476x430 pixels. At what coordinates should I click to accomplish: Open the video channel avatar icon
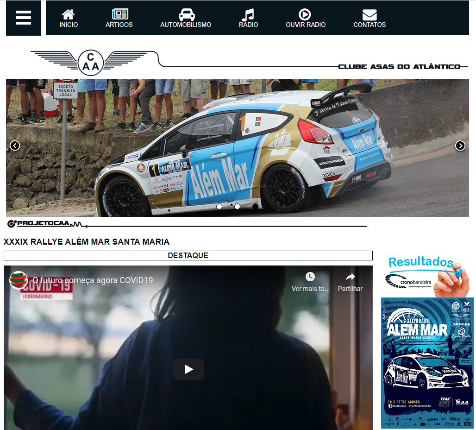click(x=19, y=280)
